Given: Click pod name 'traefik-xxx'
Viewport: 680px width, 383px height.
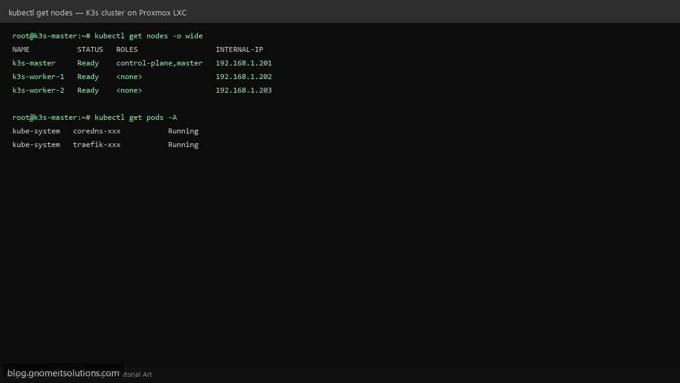Looking at the screenshot, I should coord(96,145).
